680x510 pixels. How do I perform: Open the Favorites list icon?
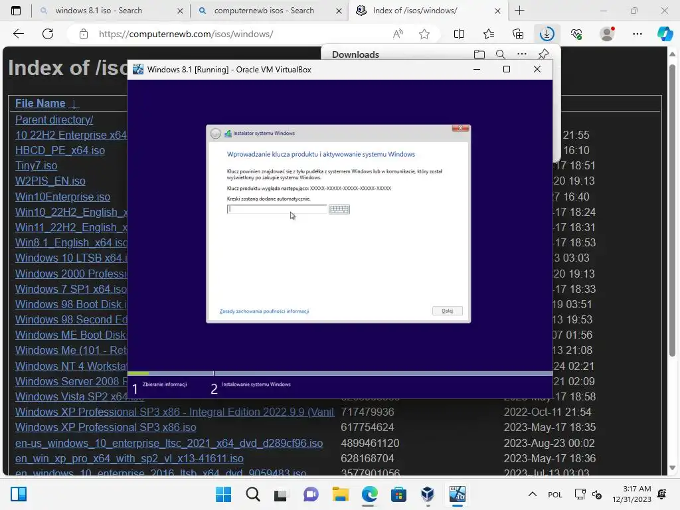point(488,34)
